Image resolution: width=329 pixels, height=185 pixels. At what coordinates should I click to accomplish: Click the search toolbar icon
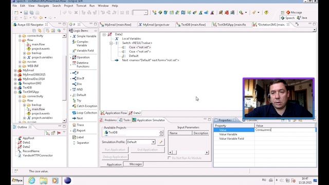pyautogui.click(x=241, y=12)
